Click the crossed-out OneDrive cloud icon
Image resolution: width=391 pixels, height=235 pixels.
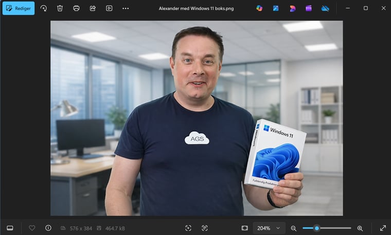click(325, 8)
